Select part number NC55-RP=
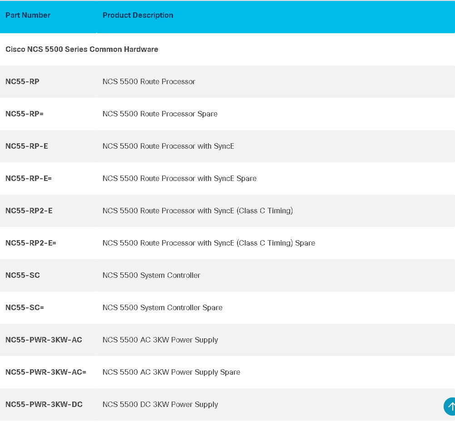Image resolution: width=455 pixels, height=422 pixels. point(25,114)
